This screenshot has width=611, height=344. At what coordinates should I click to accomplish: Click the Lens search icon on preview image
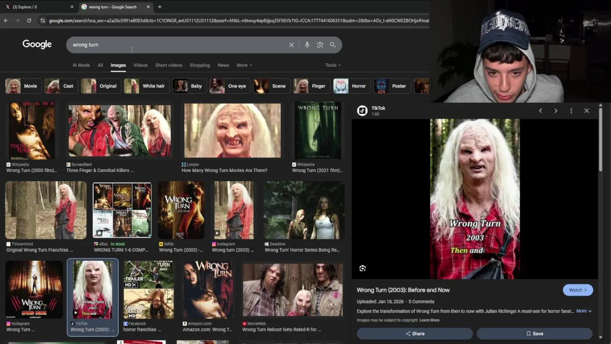(x=363, y=269)
